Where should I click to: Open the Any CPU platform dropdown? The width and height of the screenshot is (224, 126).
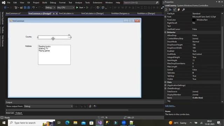(65, 7)
